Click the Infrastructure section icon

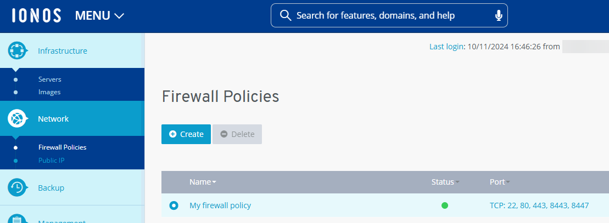17,50
